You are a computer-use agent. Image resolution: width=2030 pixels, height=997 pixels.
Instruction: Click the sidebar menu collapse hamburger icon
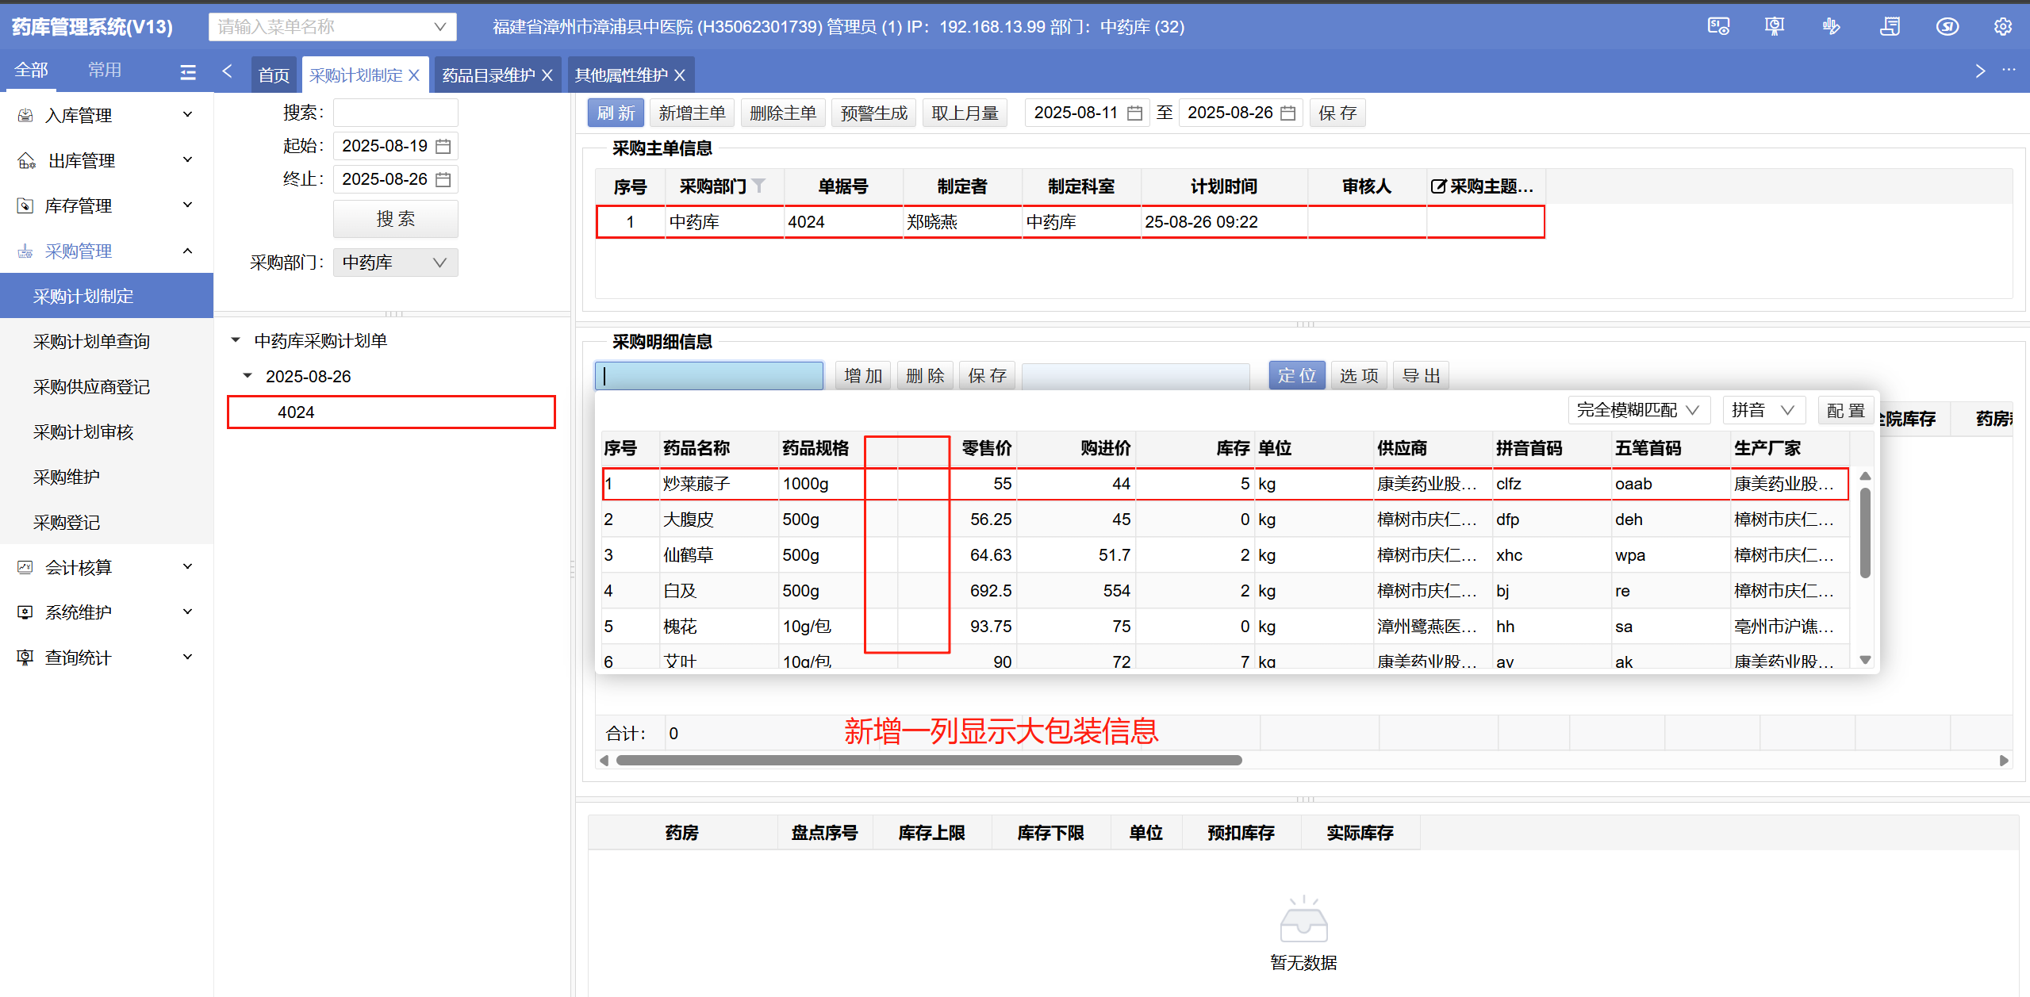(188, 72)
